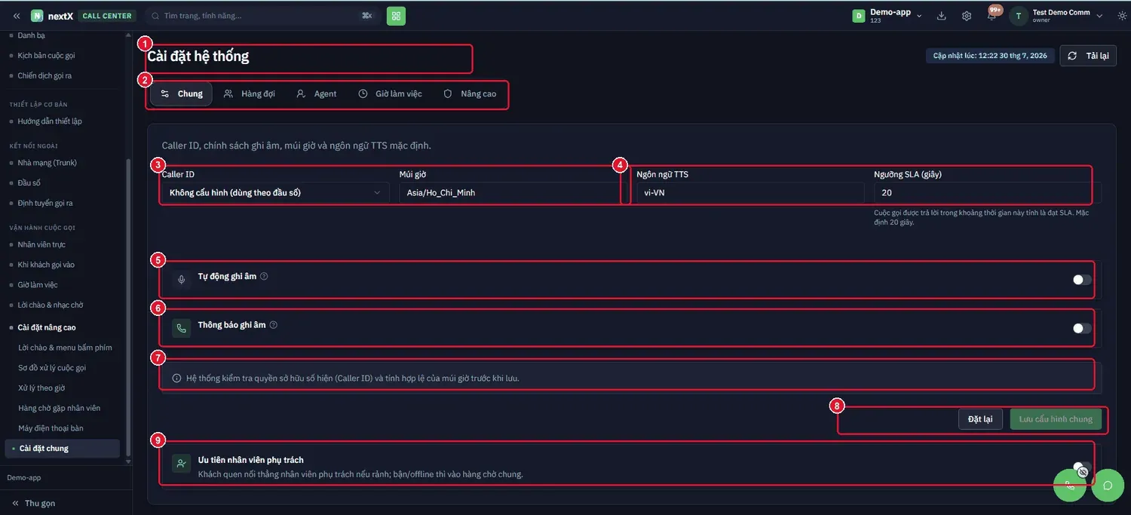Viewport: 1131px width, 515px height.
Task: Click the help icon beside Thông báo ghi âm
Action: point(274,325)
